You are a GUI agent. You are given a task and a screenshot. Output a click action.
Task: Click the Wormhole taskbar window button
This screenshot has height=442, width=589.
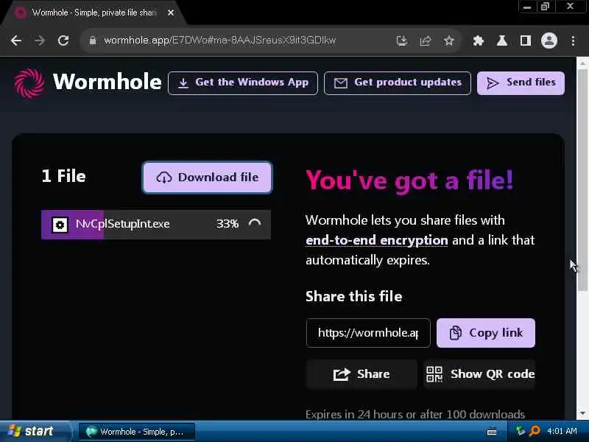click(x=137, y=432)
